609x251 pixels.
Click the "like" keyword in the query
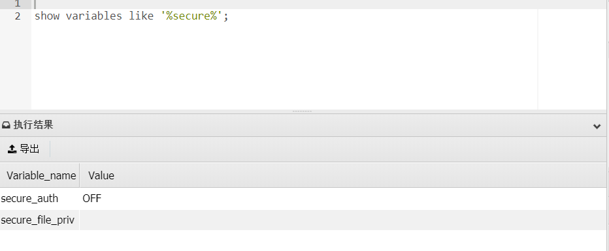pos(141,16)
